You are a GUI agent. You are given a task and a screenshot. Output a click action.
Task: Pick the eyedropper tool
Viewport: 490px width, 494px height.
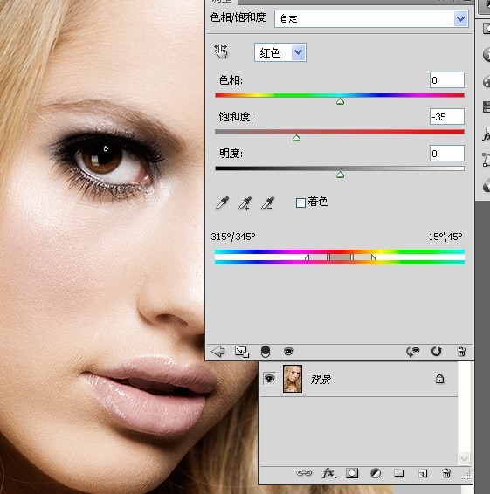(x=222, y=202)
